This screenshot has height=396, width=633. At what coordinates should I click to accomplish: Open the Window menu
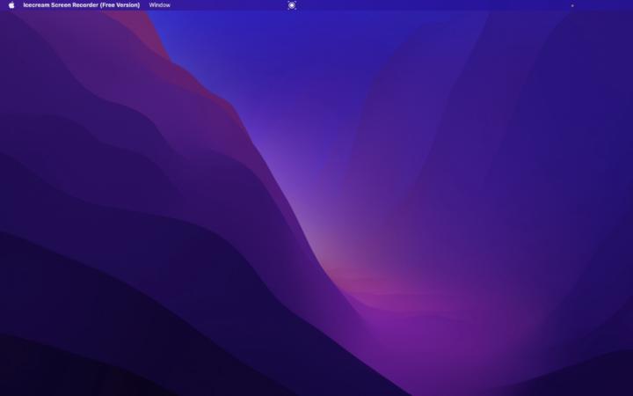(x=160, y=5)
